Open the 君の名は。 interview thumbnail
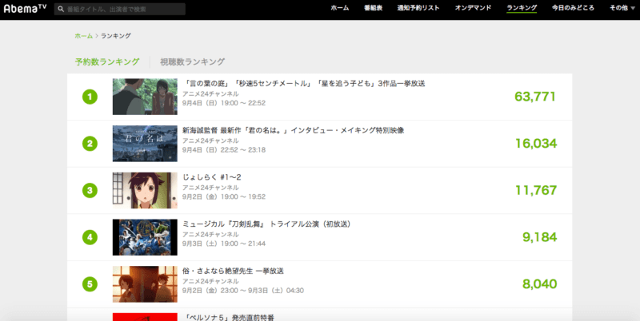This screenshot has height=321, width=640. pyautogui.click(x=145, y=143)
